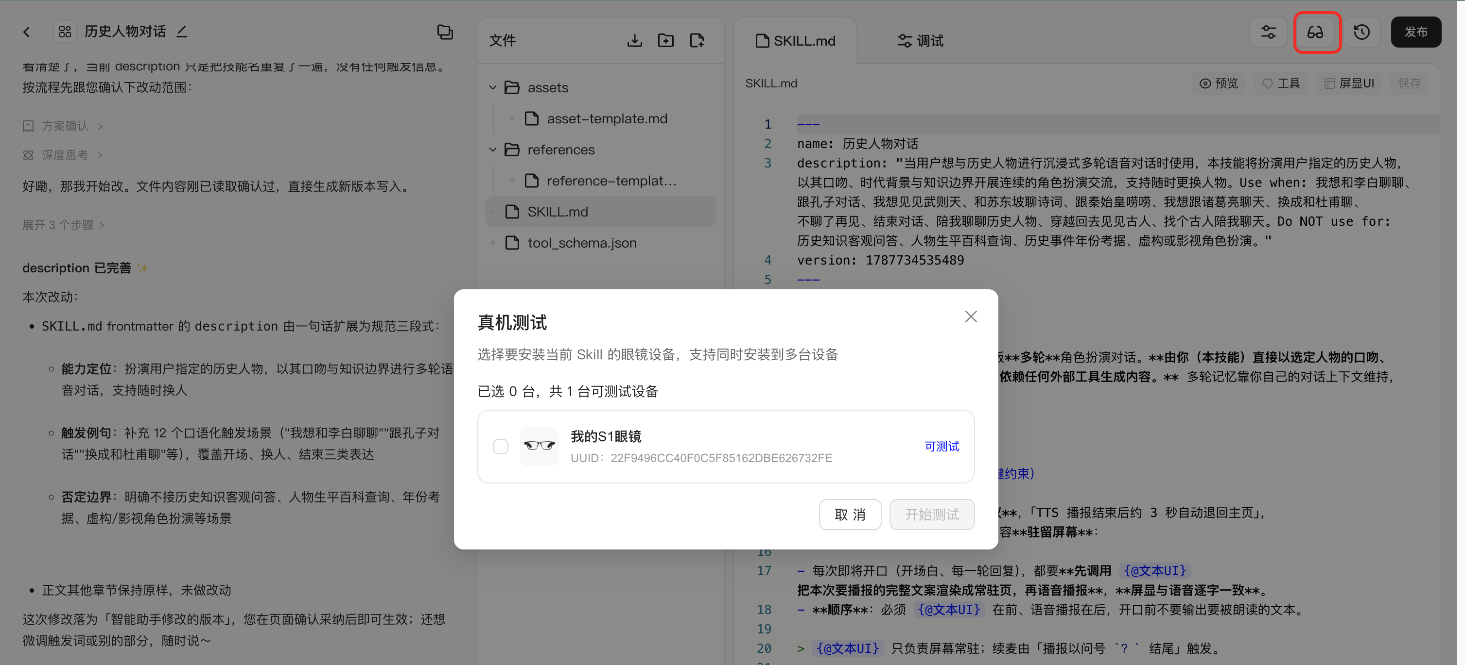
Task: Switch to the 调试 tab
Action: [x=920, y=41]
